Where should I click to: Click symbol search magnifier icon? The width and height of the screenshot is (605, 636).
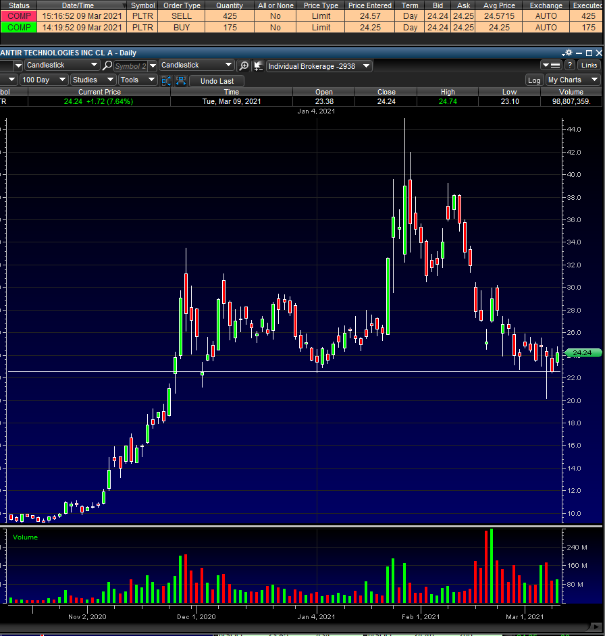[107, 65]
